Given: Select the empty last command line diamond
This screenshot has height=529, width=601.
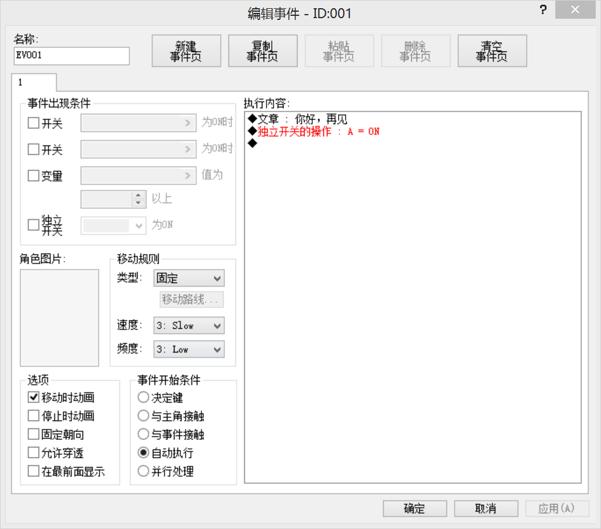Looking at the screenshot, I should pyautogui.click(x=252, y=144).
